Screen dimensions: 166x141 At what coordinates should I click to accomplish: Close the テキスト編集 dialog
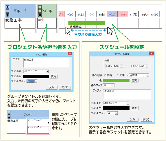tap(70, 54)
